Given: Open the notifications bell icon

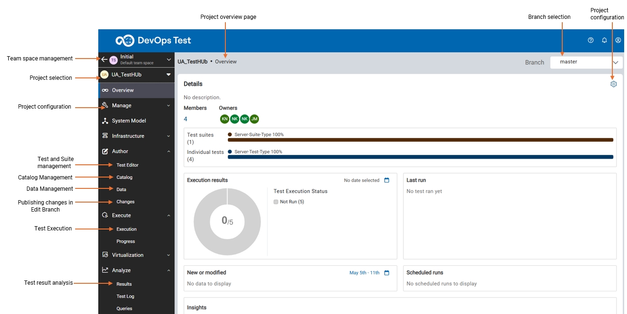Looking at the screenshot, I should click(x=604, y=41).
